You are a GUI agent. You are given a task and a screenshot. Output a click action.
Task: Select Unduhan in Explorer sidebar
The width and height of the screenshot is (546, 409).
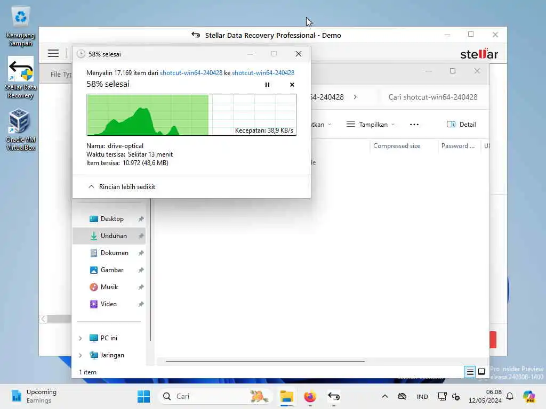(109, 236)
